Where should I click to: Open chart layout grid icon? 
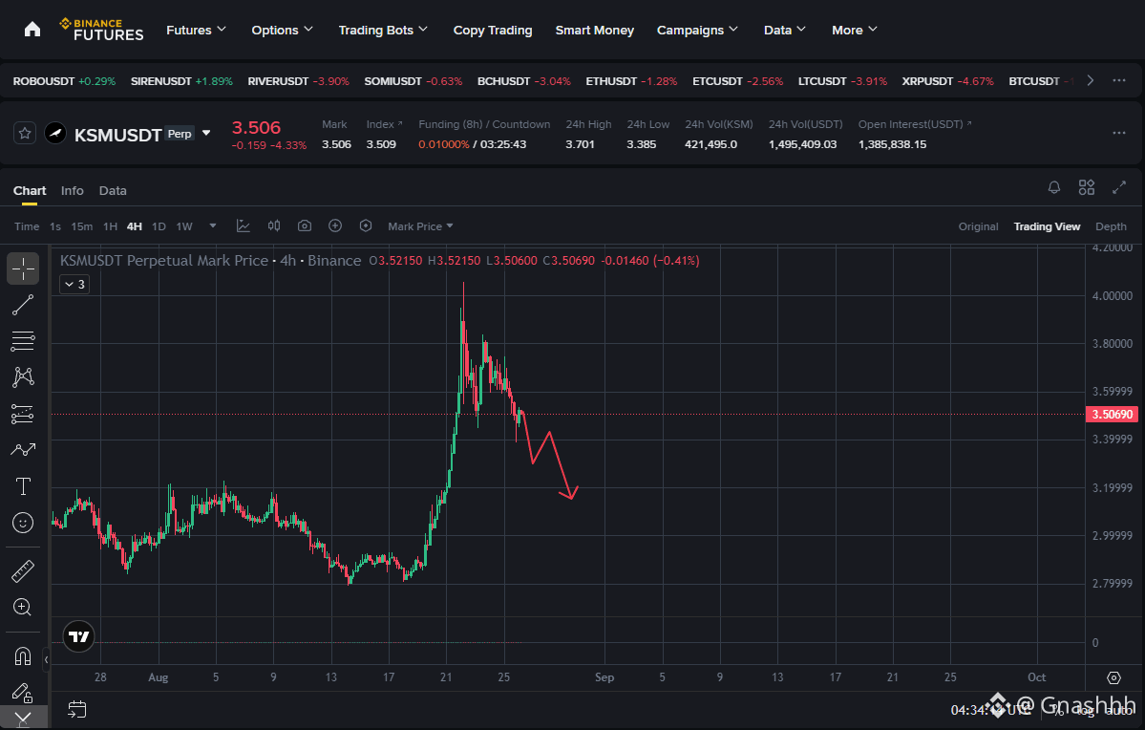1087,188
